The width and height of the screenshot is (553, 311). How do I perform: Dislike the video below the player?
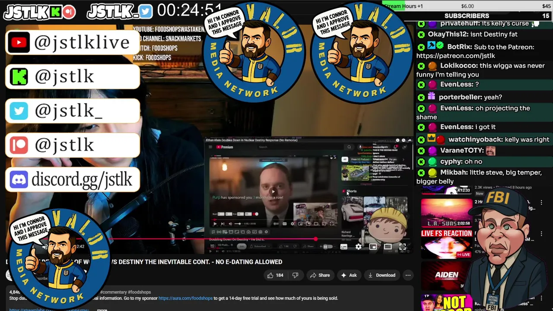[296, 275]
